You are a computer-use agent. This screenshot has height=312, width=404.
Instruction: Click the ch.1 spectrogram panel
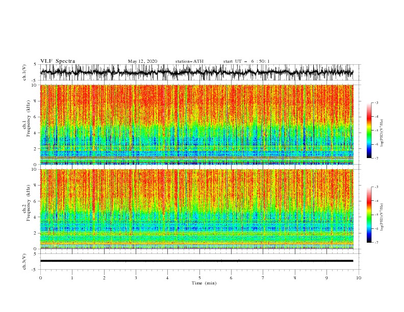click(x=196, y=124)
